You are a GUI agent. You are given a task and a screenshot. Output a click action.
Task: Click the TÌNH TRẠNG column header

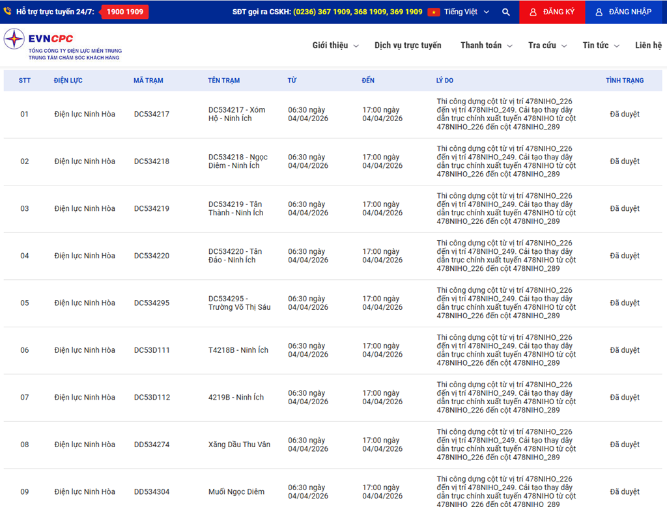(624, 81)
